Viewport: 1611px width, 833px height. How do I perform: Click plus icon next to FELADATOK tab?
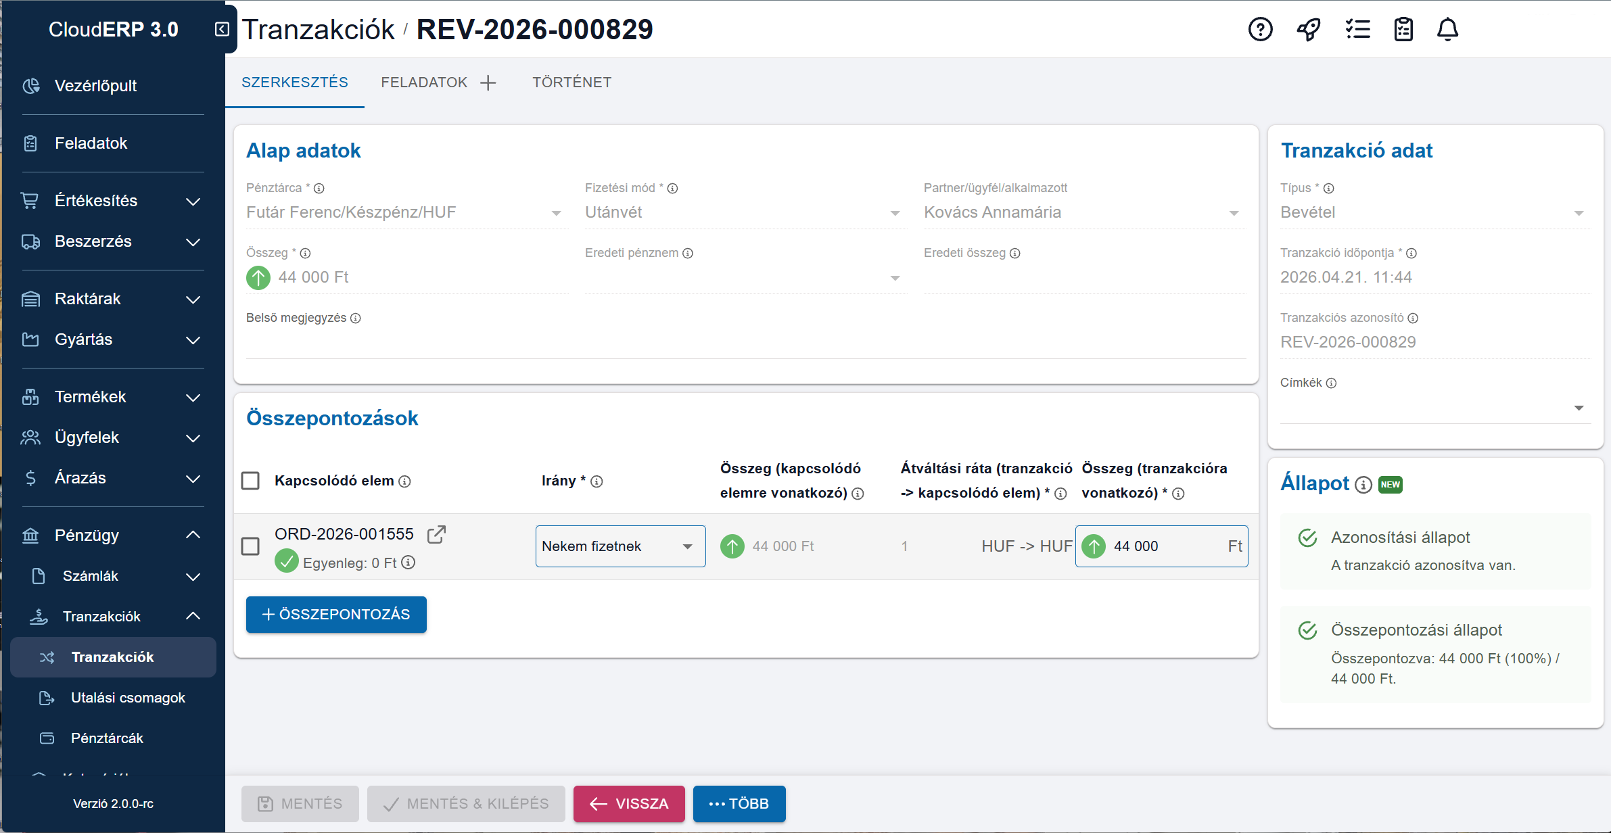point(488,82)
